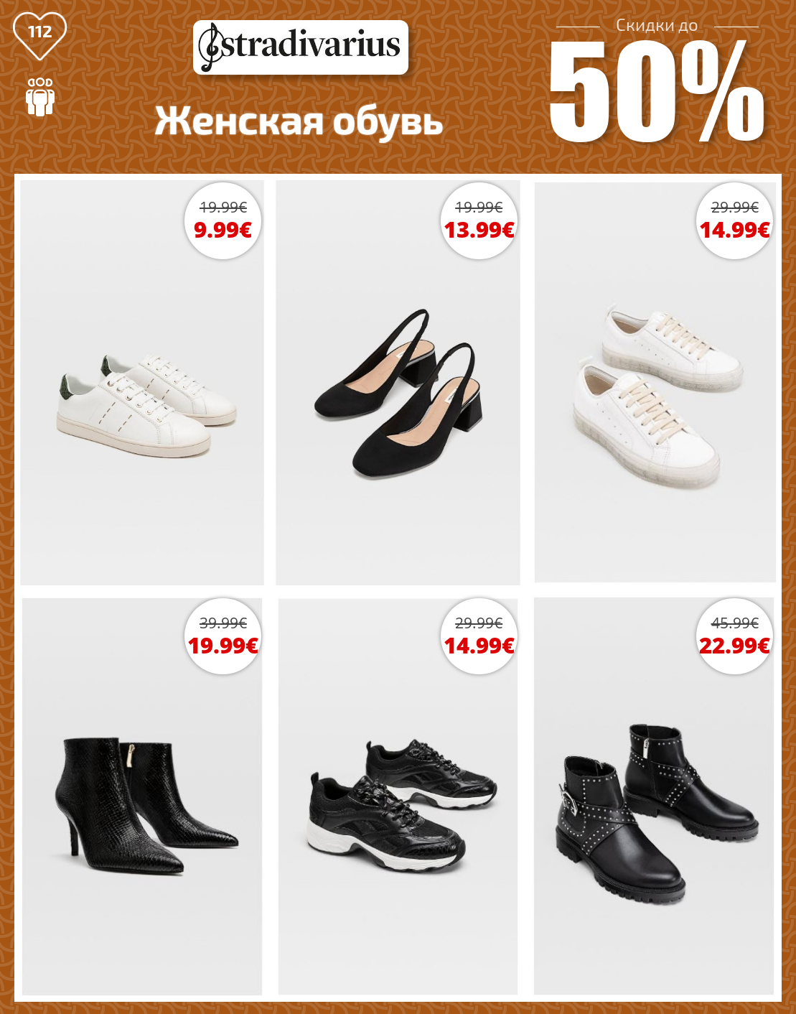The image size is (796, 1014).
Task: Click the crossed-out 45.99€ old price
Action: 734,623
